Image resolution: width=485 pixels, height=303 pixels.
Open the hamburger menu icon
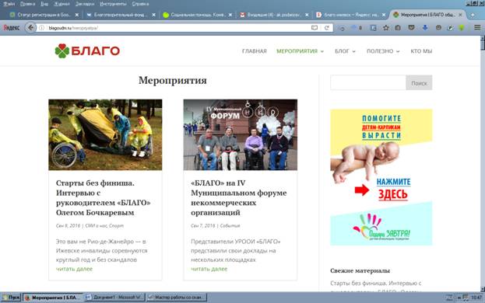pyautogui.click(x=477, y=27)
